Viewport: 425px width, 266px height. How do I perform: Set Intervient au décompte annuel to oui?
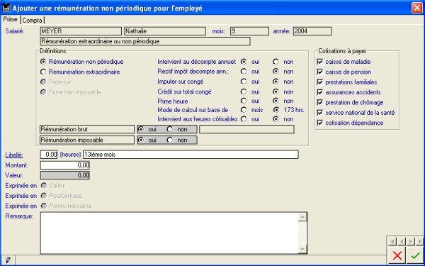click(x=244, y=62)
